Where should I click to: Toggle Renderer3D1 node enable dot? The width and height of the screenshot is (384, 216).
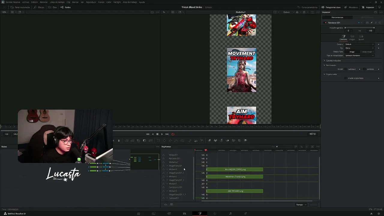click(x=325, y=23)
